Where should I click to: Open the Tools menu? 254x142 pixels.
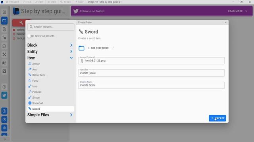click(65, 2)
